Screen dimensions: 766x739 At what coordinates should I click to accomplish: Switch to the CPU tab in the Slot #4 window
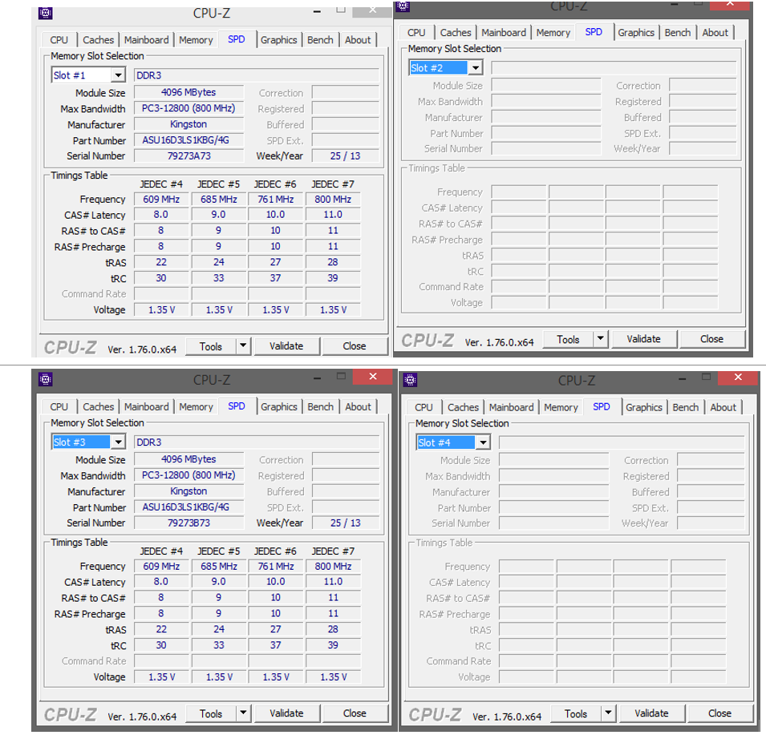(x=424, y=407)
